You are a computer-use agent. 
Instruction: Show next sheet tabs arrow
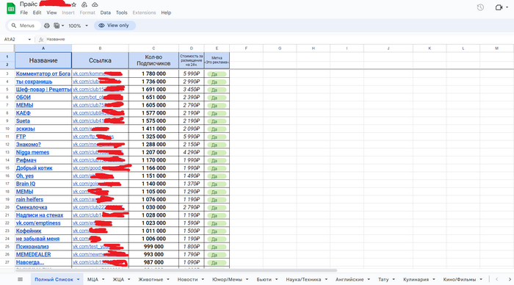click(x=510, y=279)
